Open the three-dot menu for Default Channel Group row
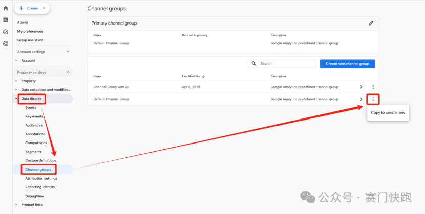This screenshot has height=214, width=425. pyautogui.click(x=373, y=99)
